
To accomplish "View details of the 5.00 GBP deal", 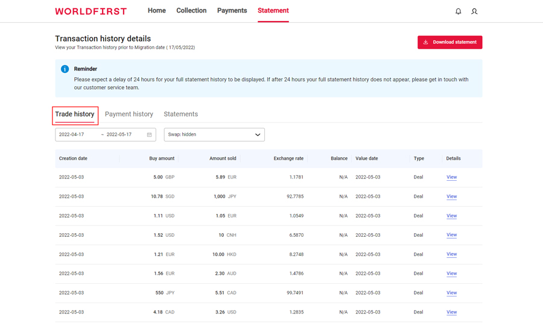I will pos(451,177).
